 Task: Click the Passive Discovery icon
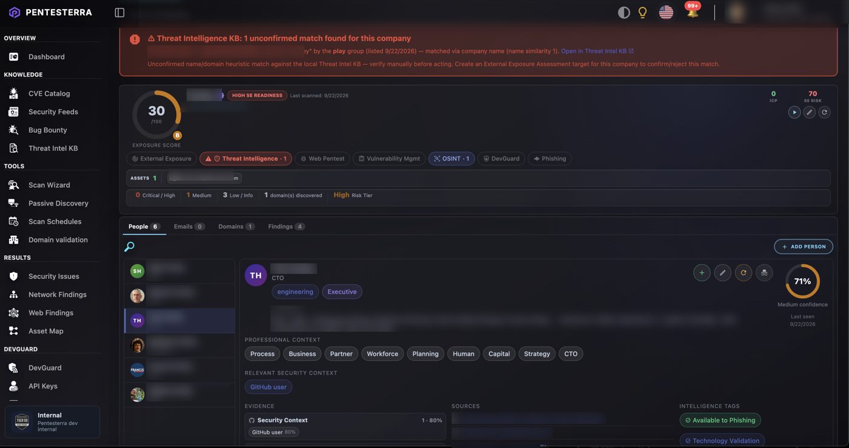[x=13, y=203]
